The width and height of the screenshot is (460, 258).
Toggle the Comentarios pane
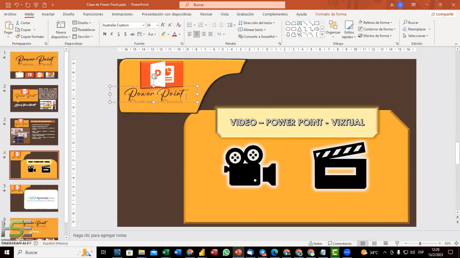(x=340, y=243)
